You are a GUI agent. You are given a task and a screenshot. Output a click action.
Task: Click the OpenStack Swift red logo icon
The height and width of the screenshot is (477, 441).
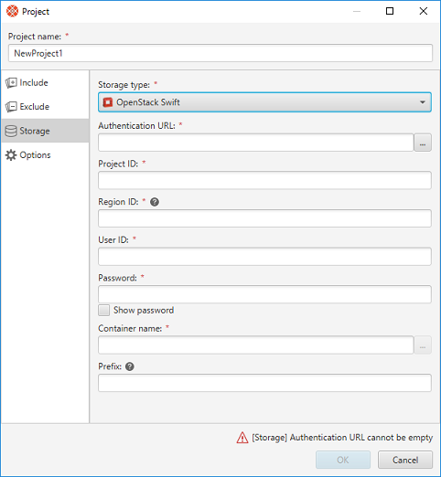[108, 102]
